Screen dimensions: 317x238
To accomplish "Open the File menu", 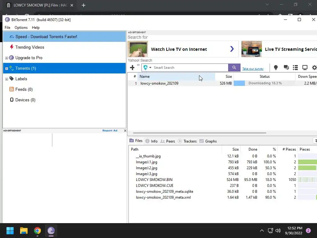I will 7,28.
